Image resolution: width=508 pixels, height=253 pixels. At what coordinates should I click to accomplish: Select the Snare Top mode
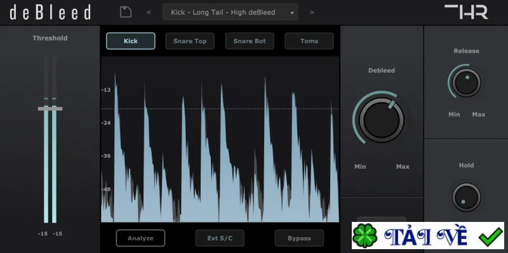click(x=190, y=41)
